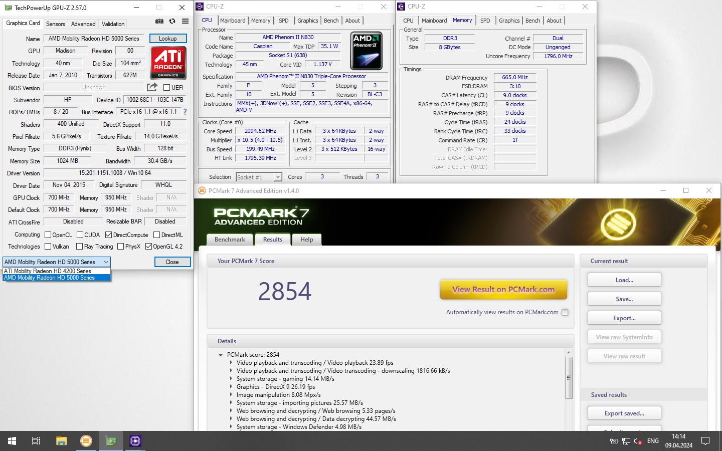Switch to GPU-Z Advanced tab
The image size is (722, 451).
pyautogui.click(x=83, y=24)
